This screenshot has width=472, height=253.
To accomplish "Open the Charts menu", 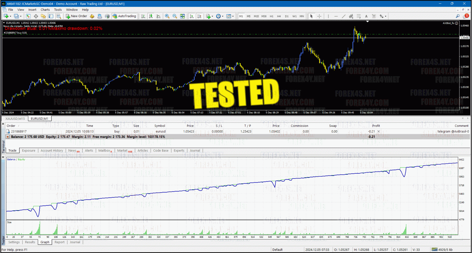I will point(45,10).
